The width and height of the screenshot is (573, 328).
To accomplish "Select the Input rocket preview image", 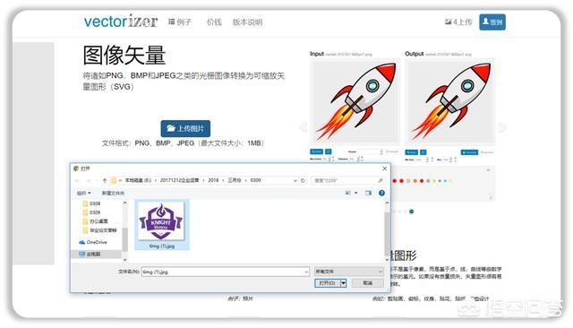I will [x=355, y=101].
